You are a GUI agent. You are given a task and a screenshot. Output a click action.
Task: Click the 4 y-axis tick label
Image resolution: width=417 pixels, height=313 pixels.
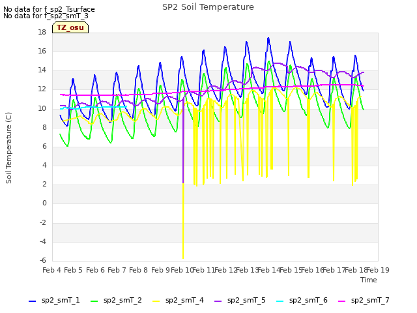[44, 165]
